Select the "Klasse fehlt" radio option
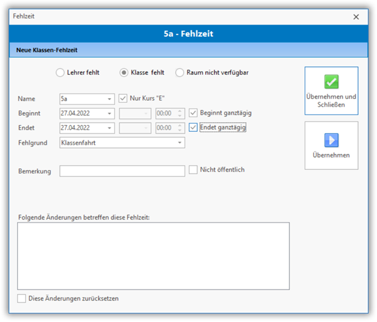377x322 pixels. (124, 72)
